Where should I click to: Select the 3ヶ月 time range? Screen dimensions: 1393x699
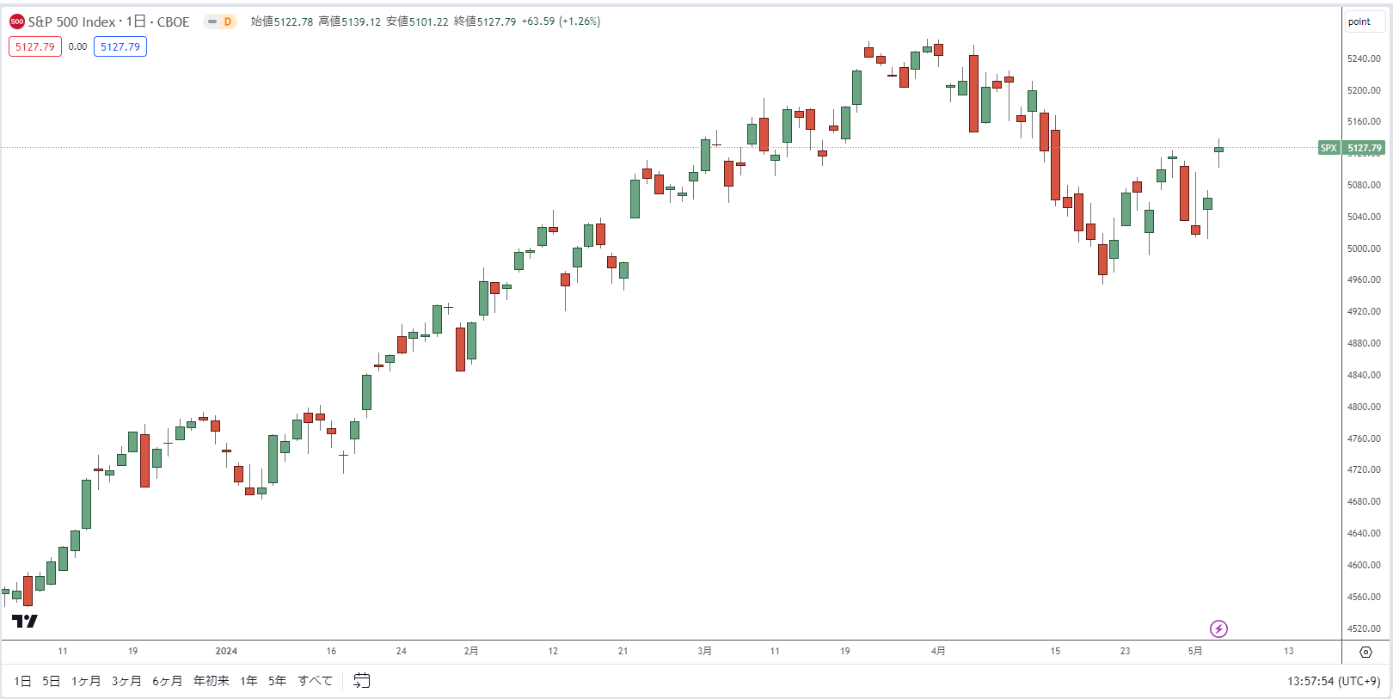click(126, 681)
